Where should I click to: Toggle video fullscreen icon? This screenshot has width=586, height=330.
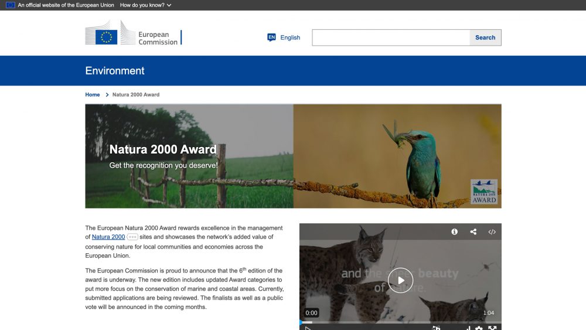click(x=492, y=328)
